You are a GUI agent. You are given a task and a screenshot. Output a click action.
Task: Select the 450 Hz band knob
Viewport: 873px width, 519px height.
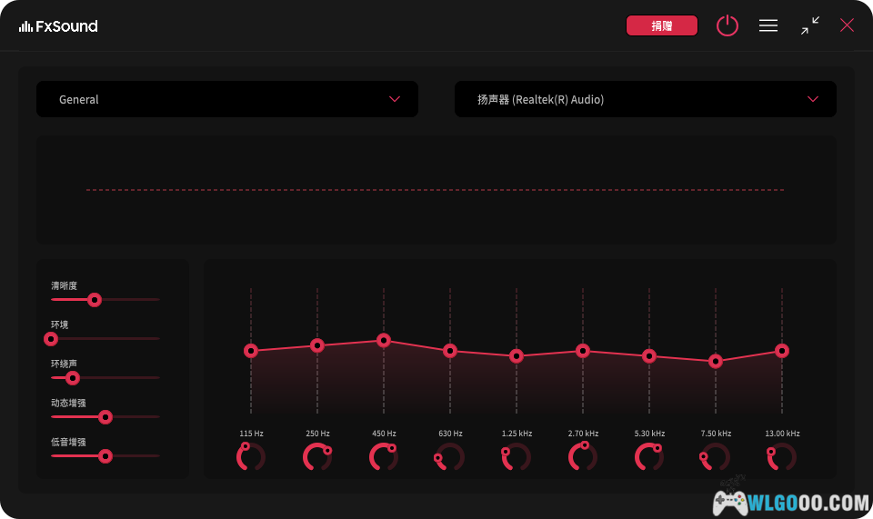(384, 457)
